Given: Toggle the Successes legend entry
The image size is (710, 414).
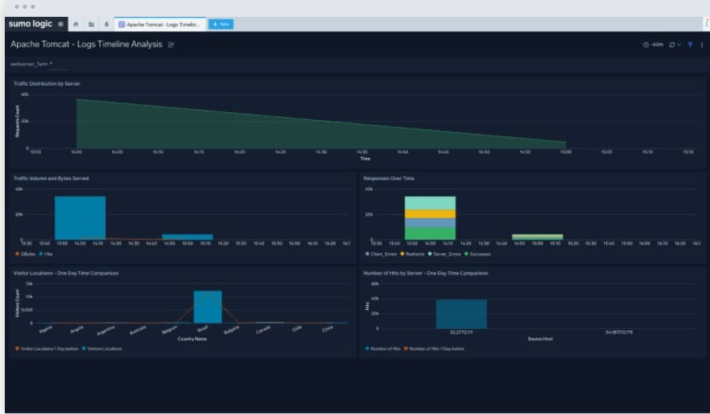Looking at the screenshot, I should pos(477,254).
